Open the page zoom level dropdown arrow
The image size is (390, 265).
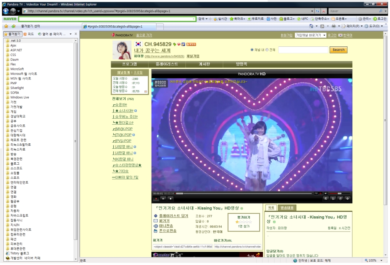tap(382, 260)
